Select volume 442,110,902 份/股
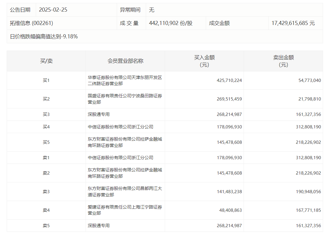 [x=171, y=23]
